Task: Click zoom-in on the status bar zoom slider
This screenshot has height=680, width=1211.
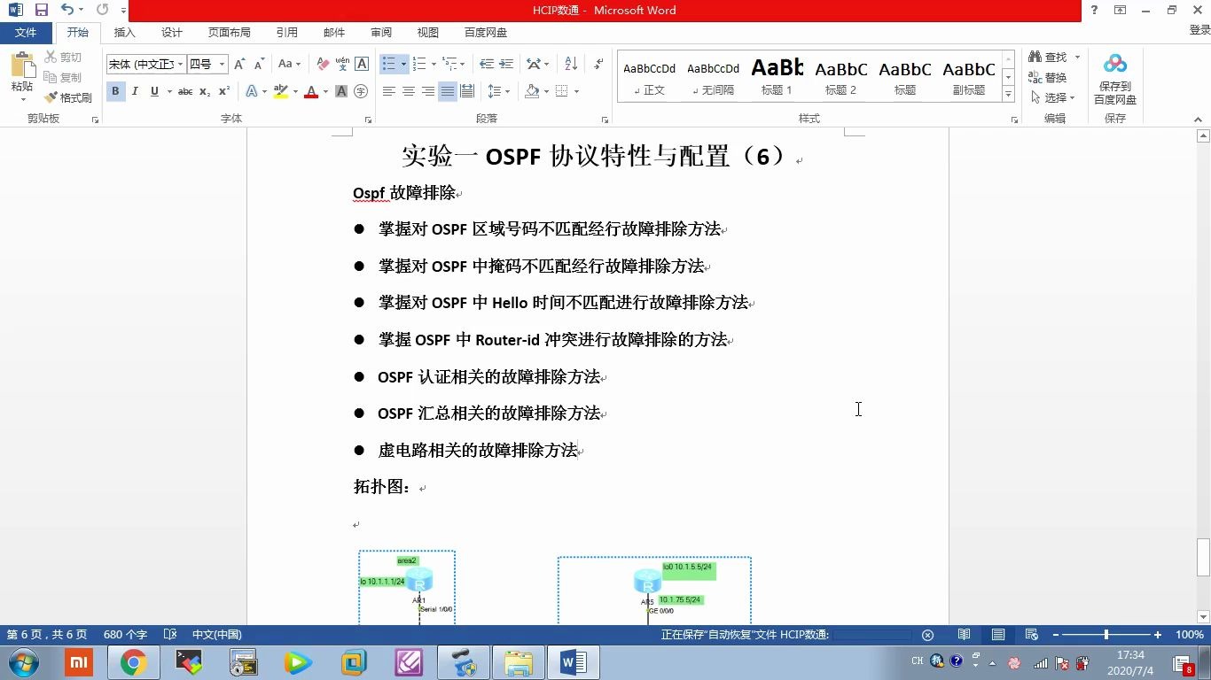Action: tap(1157, 635)
